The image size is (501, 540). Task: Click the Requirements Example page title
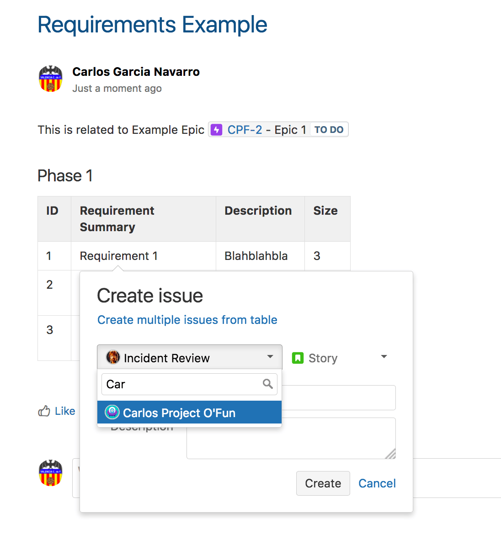152,25
